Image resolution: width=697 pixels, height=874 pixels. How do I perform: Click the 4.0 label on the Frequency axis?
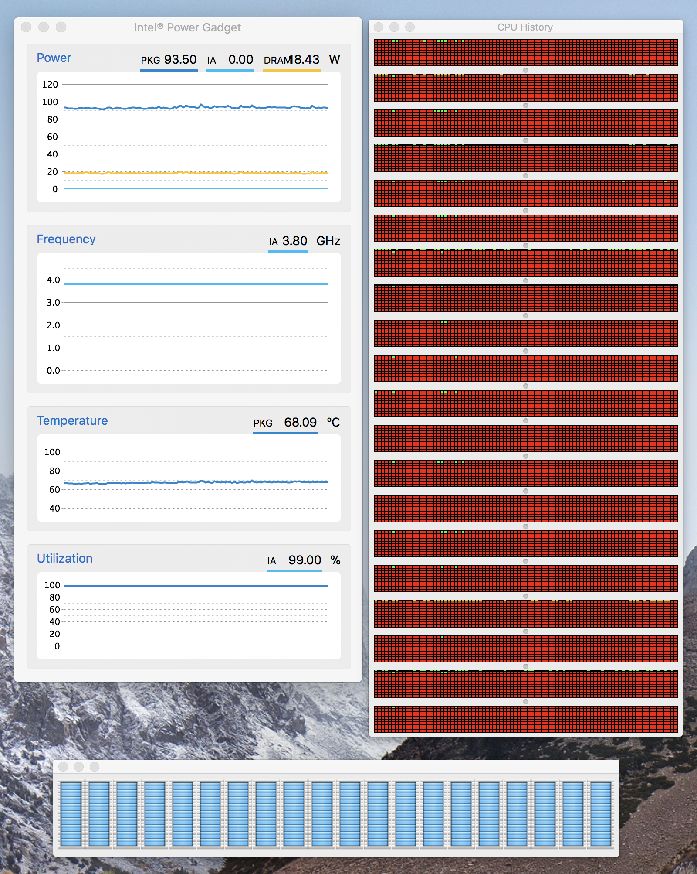tap(53, 280)
